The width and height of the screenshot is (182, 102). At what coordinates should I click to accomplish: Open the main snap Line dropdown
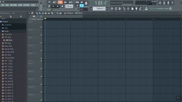(84, 9)
